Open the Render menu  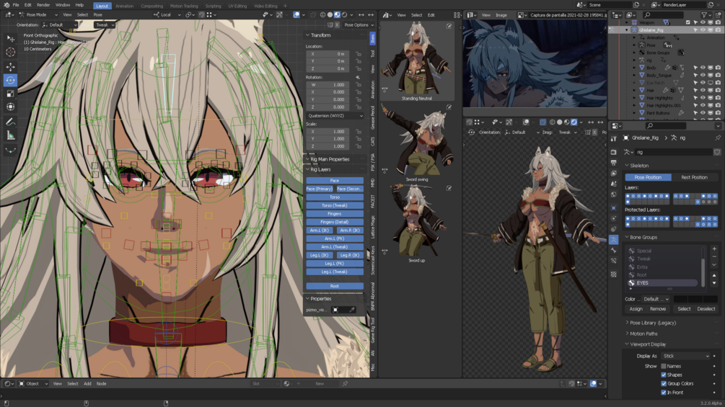(x=43, y=5)
